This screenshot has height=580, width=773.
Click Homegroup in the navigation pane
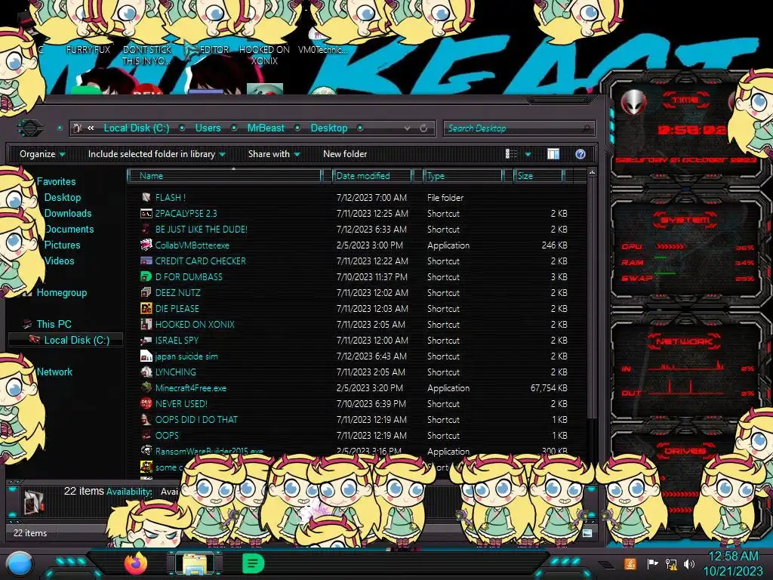click(62, 292)
